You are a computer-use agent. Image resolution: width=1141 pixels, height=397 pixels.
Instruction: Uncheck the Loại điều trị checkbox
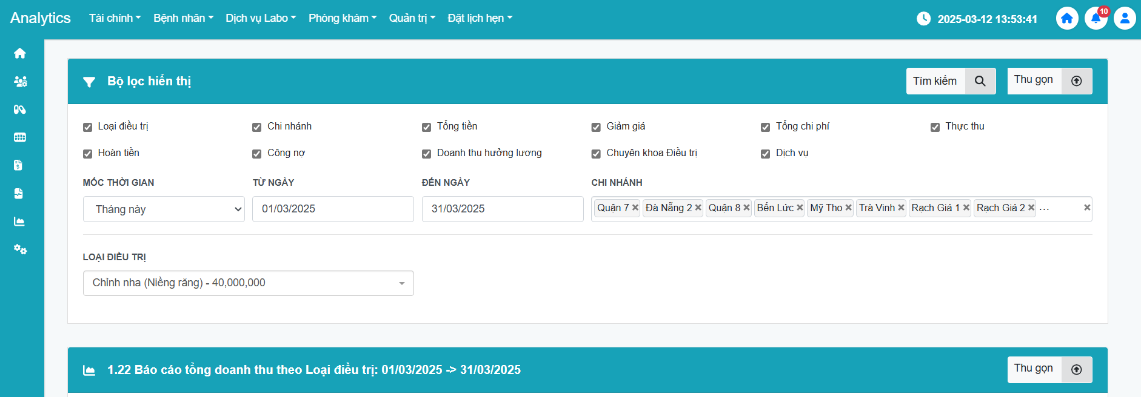point(88,127)
